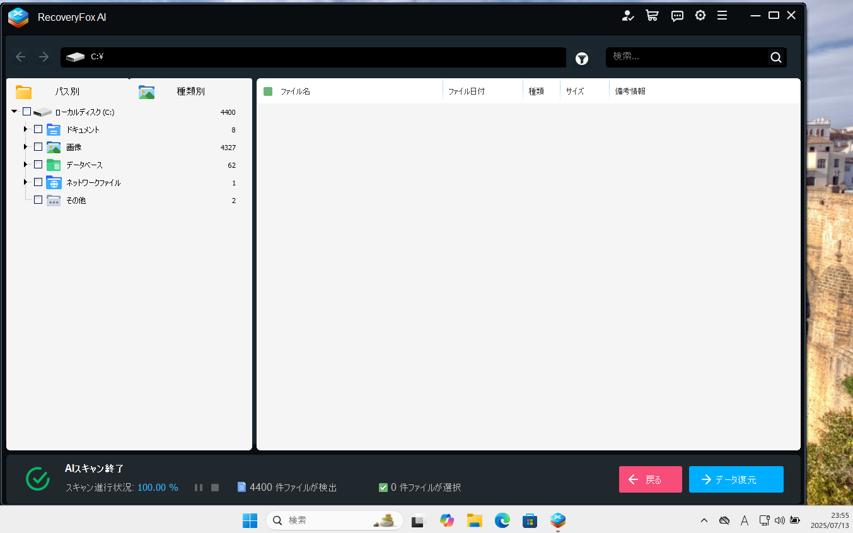Open the shopping cart purchase icon

tap(652, 16)
